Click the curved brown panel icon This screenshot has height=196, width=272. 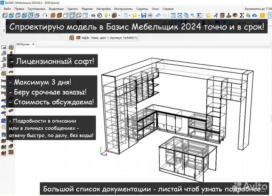[11, 72]
